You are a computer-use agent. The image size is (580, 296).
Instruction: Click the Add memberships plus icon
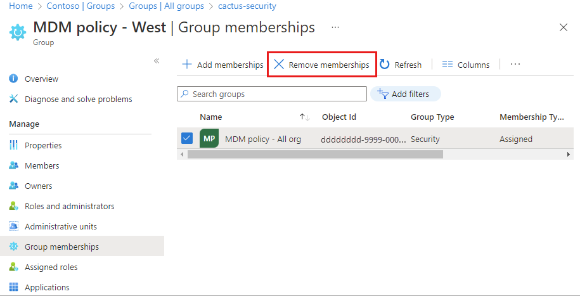coord(187,64)
